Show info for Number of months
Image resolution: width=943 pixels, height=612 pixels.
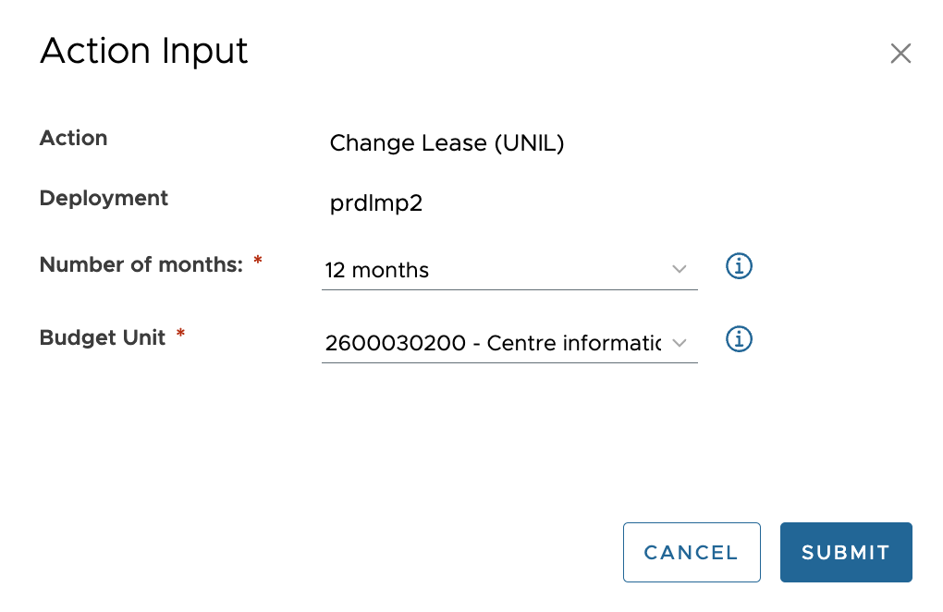point(739,267)
